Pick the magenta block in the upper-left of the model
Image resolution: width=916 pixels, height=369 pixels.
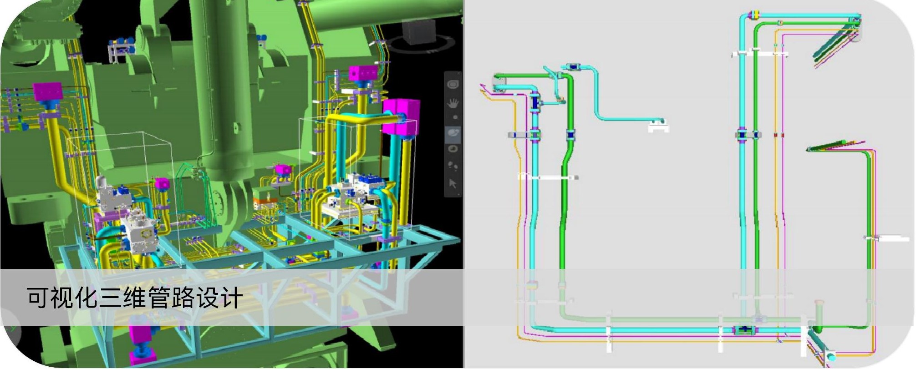(x=47, y=91)
